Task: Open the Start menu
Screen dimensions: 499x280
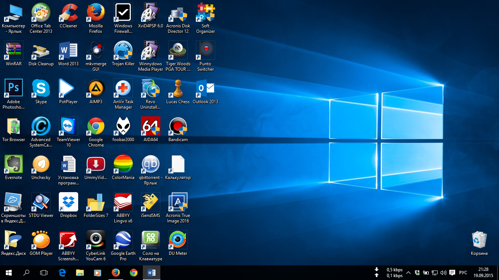Action: [x=8, y=272]
